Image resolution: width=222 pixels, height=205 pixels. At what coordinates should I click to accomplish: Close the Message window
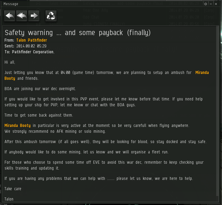[215, 4]
